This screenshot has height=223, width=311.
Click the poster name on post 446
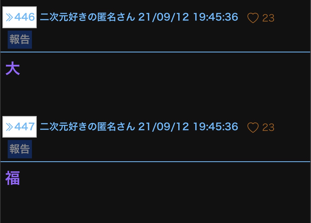[88, 17]
